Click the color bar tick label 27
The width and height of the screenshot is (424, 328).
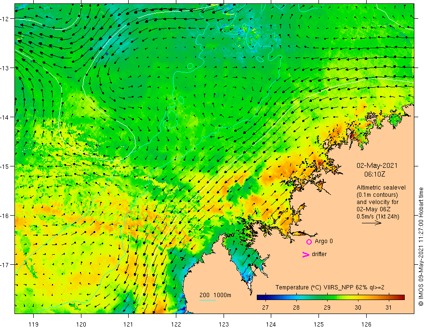[x=265, y=307]
